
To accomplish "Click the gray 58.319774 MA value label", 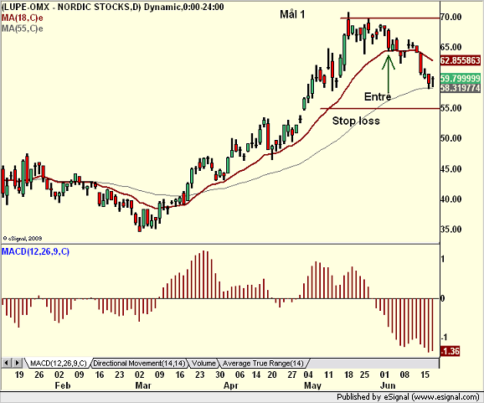I will point(461,88).
